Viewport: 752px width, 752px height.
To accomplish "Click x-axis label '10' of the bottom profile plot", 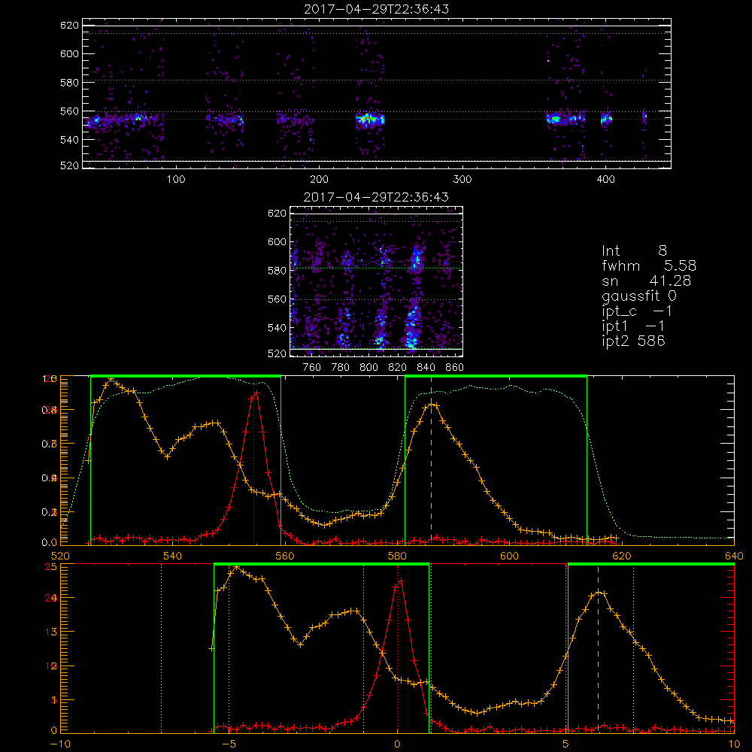I will [x=734, y=744].
